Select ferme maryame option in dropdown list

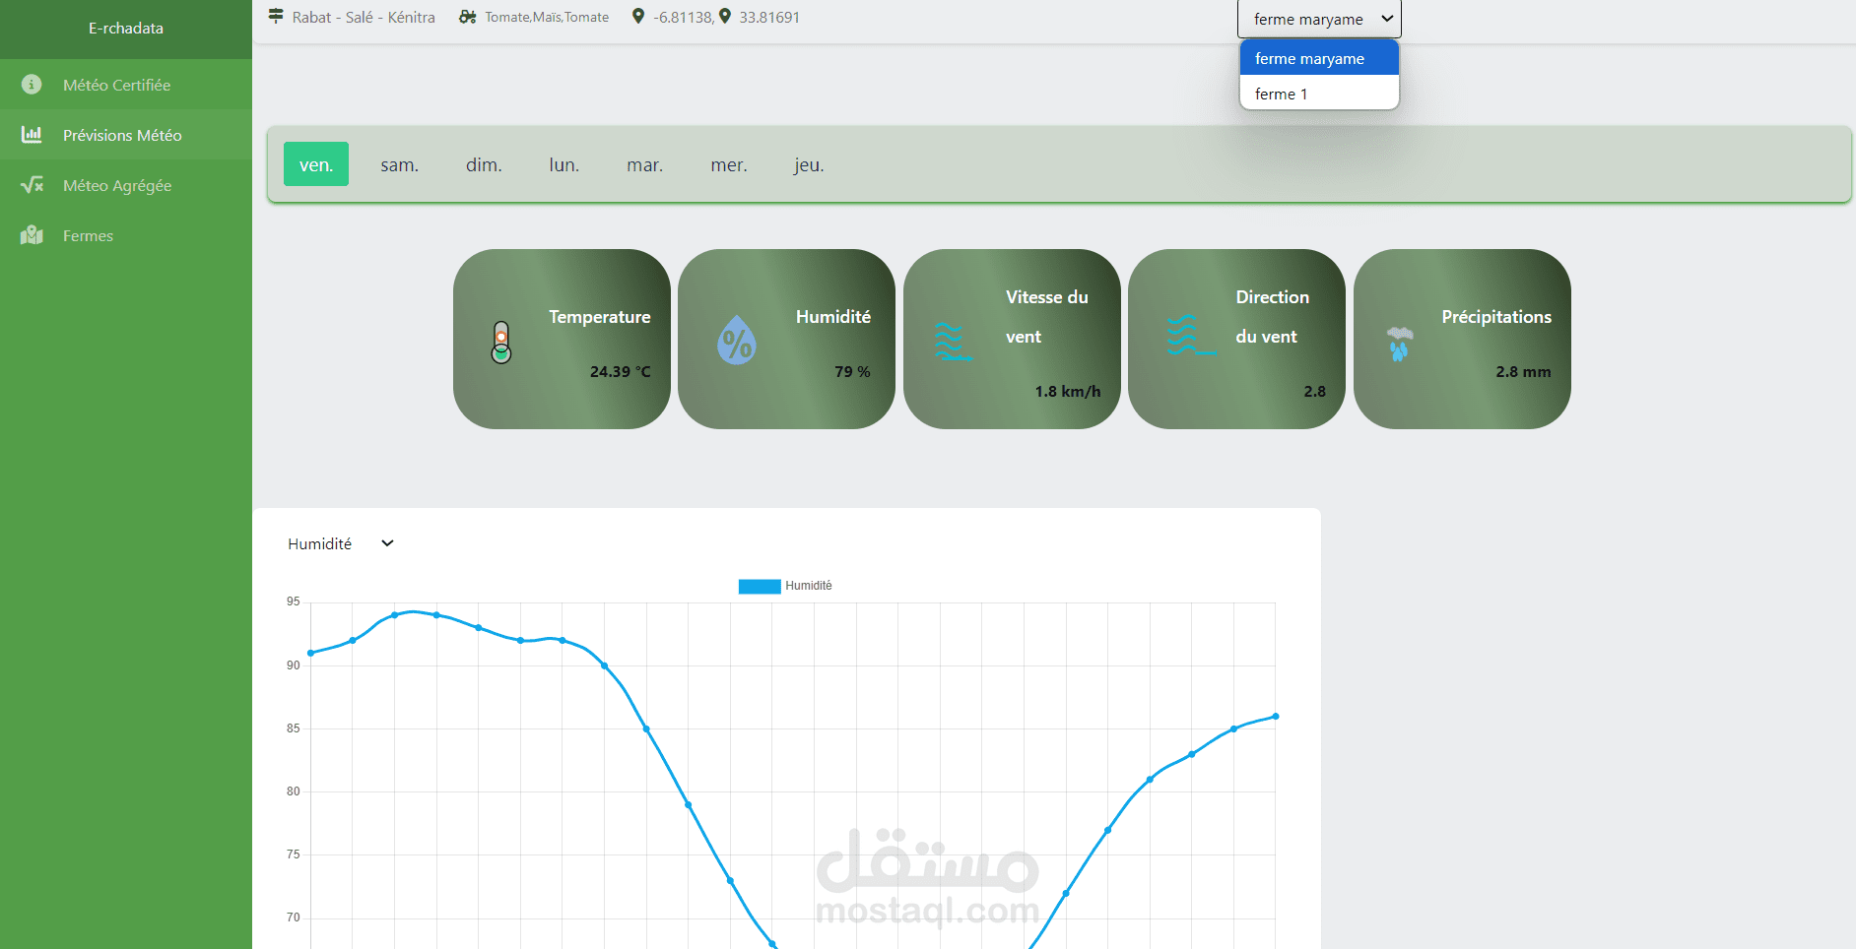(x=1319, y=58)
